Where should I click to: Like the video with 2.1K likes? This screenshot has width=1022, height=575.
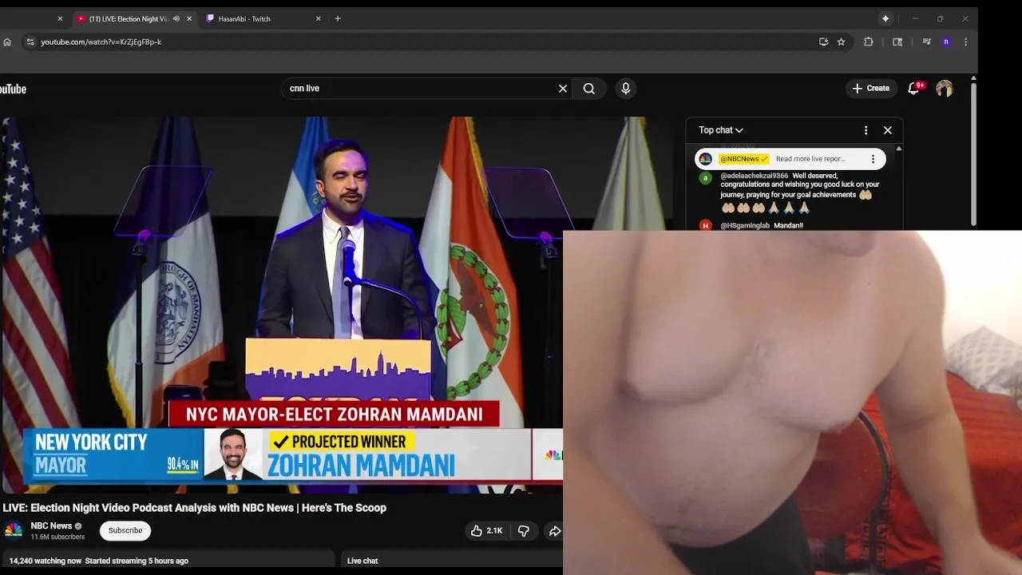point(486,530)
